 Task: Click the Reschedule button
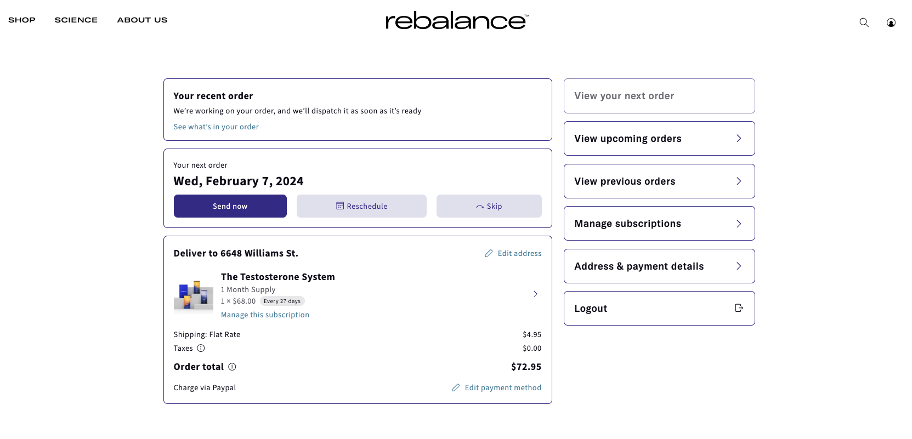coord(361,206)
